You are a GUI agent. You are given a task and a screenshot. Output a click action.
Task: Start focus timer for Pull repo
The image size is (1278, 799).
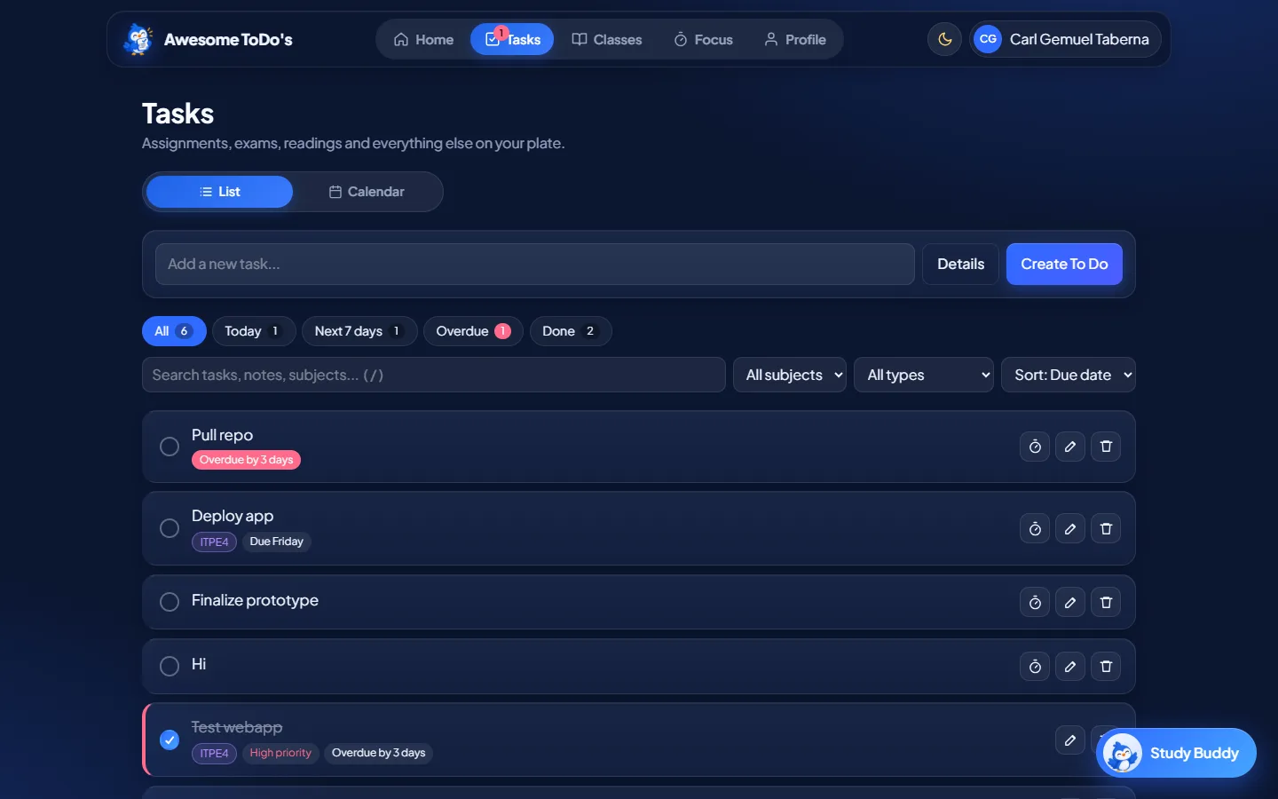[x=1035, y=447]
